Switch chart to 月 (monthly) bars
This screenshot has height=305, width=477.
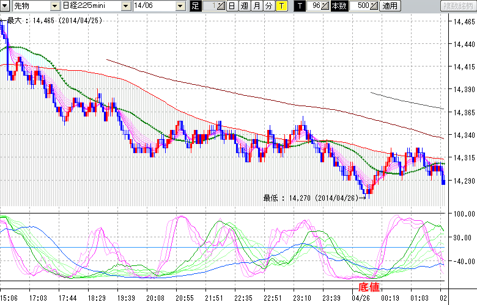point(256,6)
